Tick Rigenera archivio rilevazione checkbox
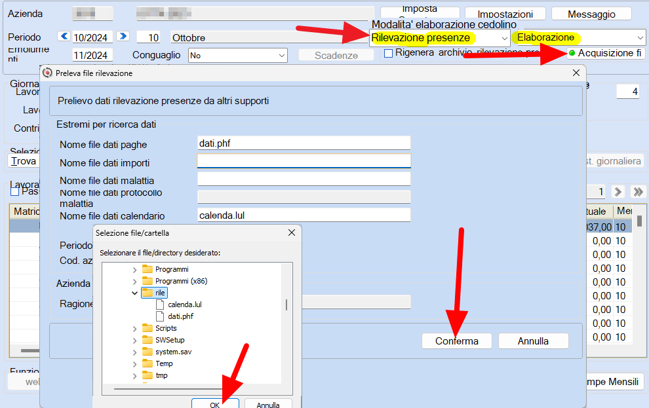Viewport: 649px width, 408px height. coord(388,53)
